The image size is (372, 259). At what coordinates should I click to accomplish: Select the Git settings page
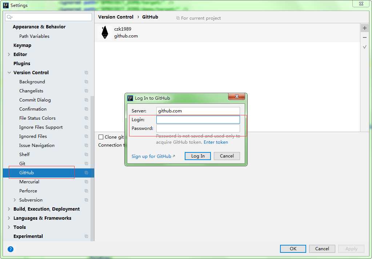click(x=22, y=164)
